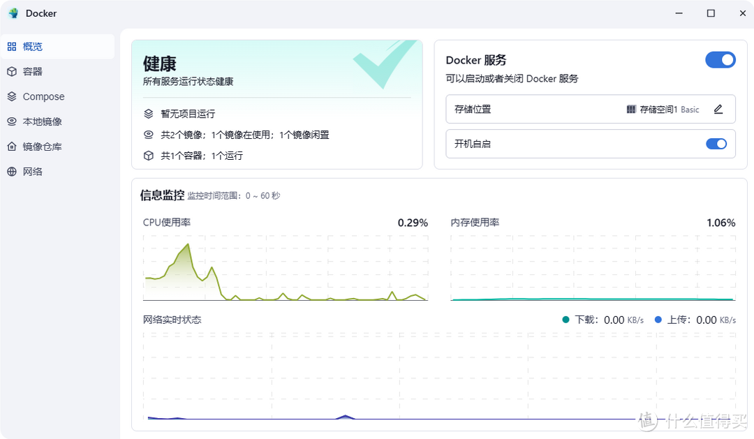The height and width of the screenshot is (439, 754).
Task: Click the green 下载 download legend dot
Action: pyautogui.click(x=565, y=320)
